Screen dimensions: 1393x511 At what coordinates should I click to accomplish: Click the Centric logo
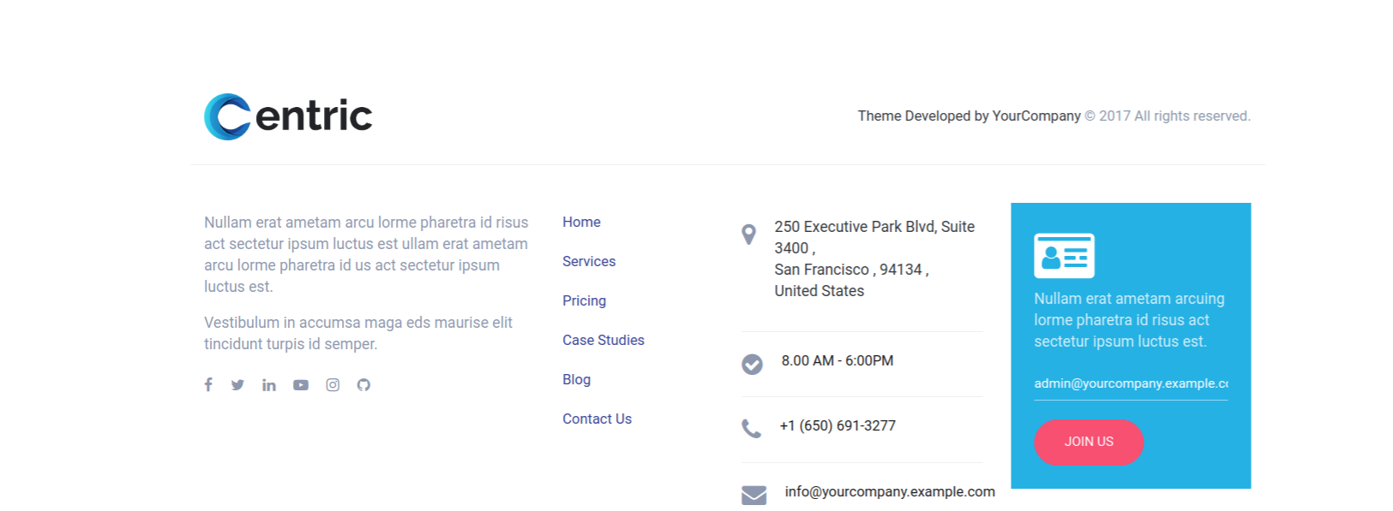288,116
